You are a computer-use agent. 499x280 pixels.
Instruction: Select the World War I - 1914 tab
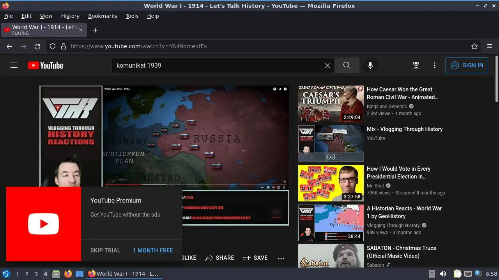44,30
